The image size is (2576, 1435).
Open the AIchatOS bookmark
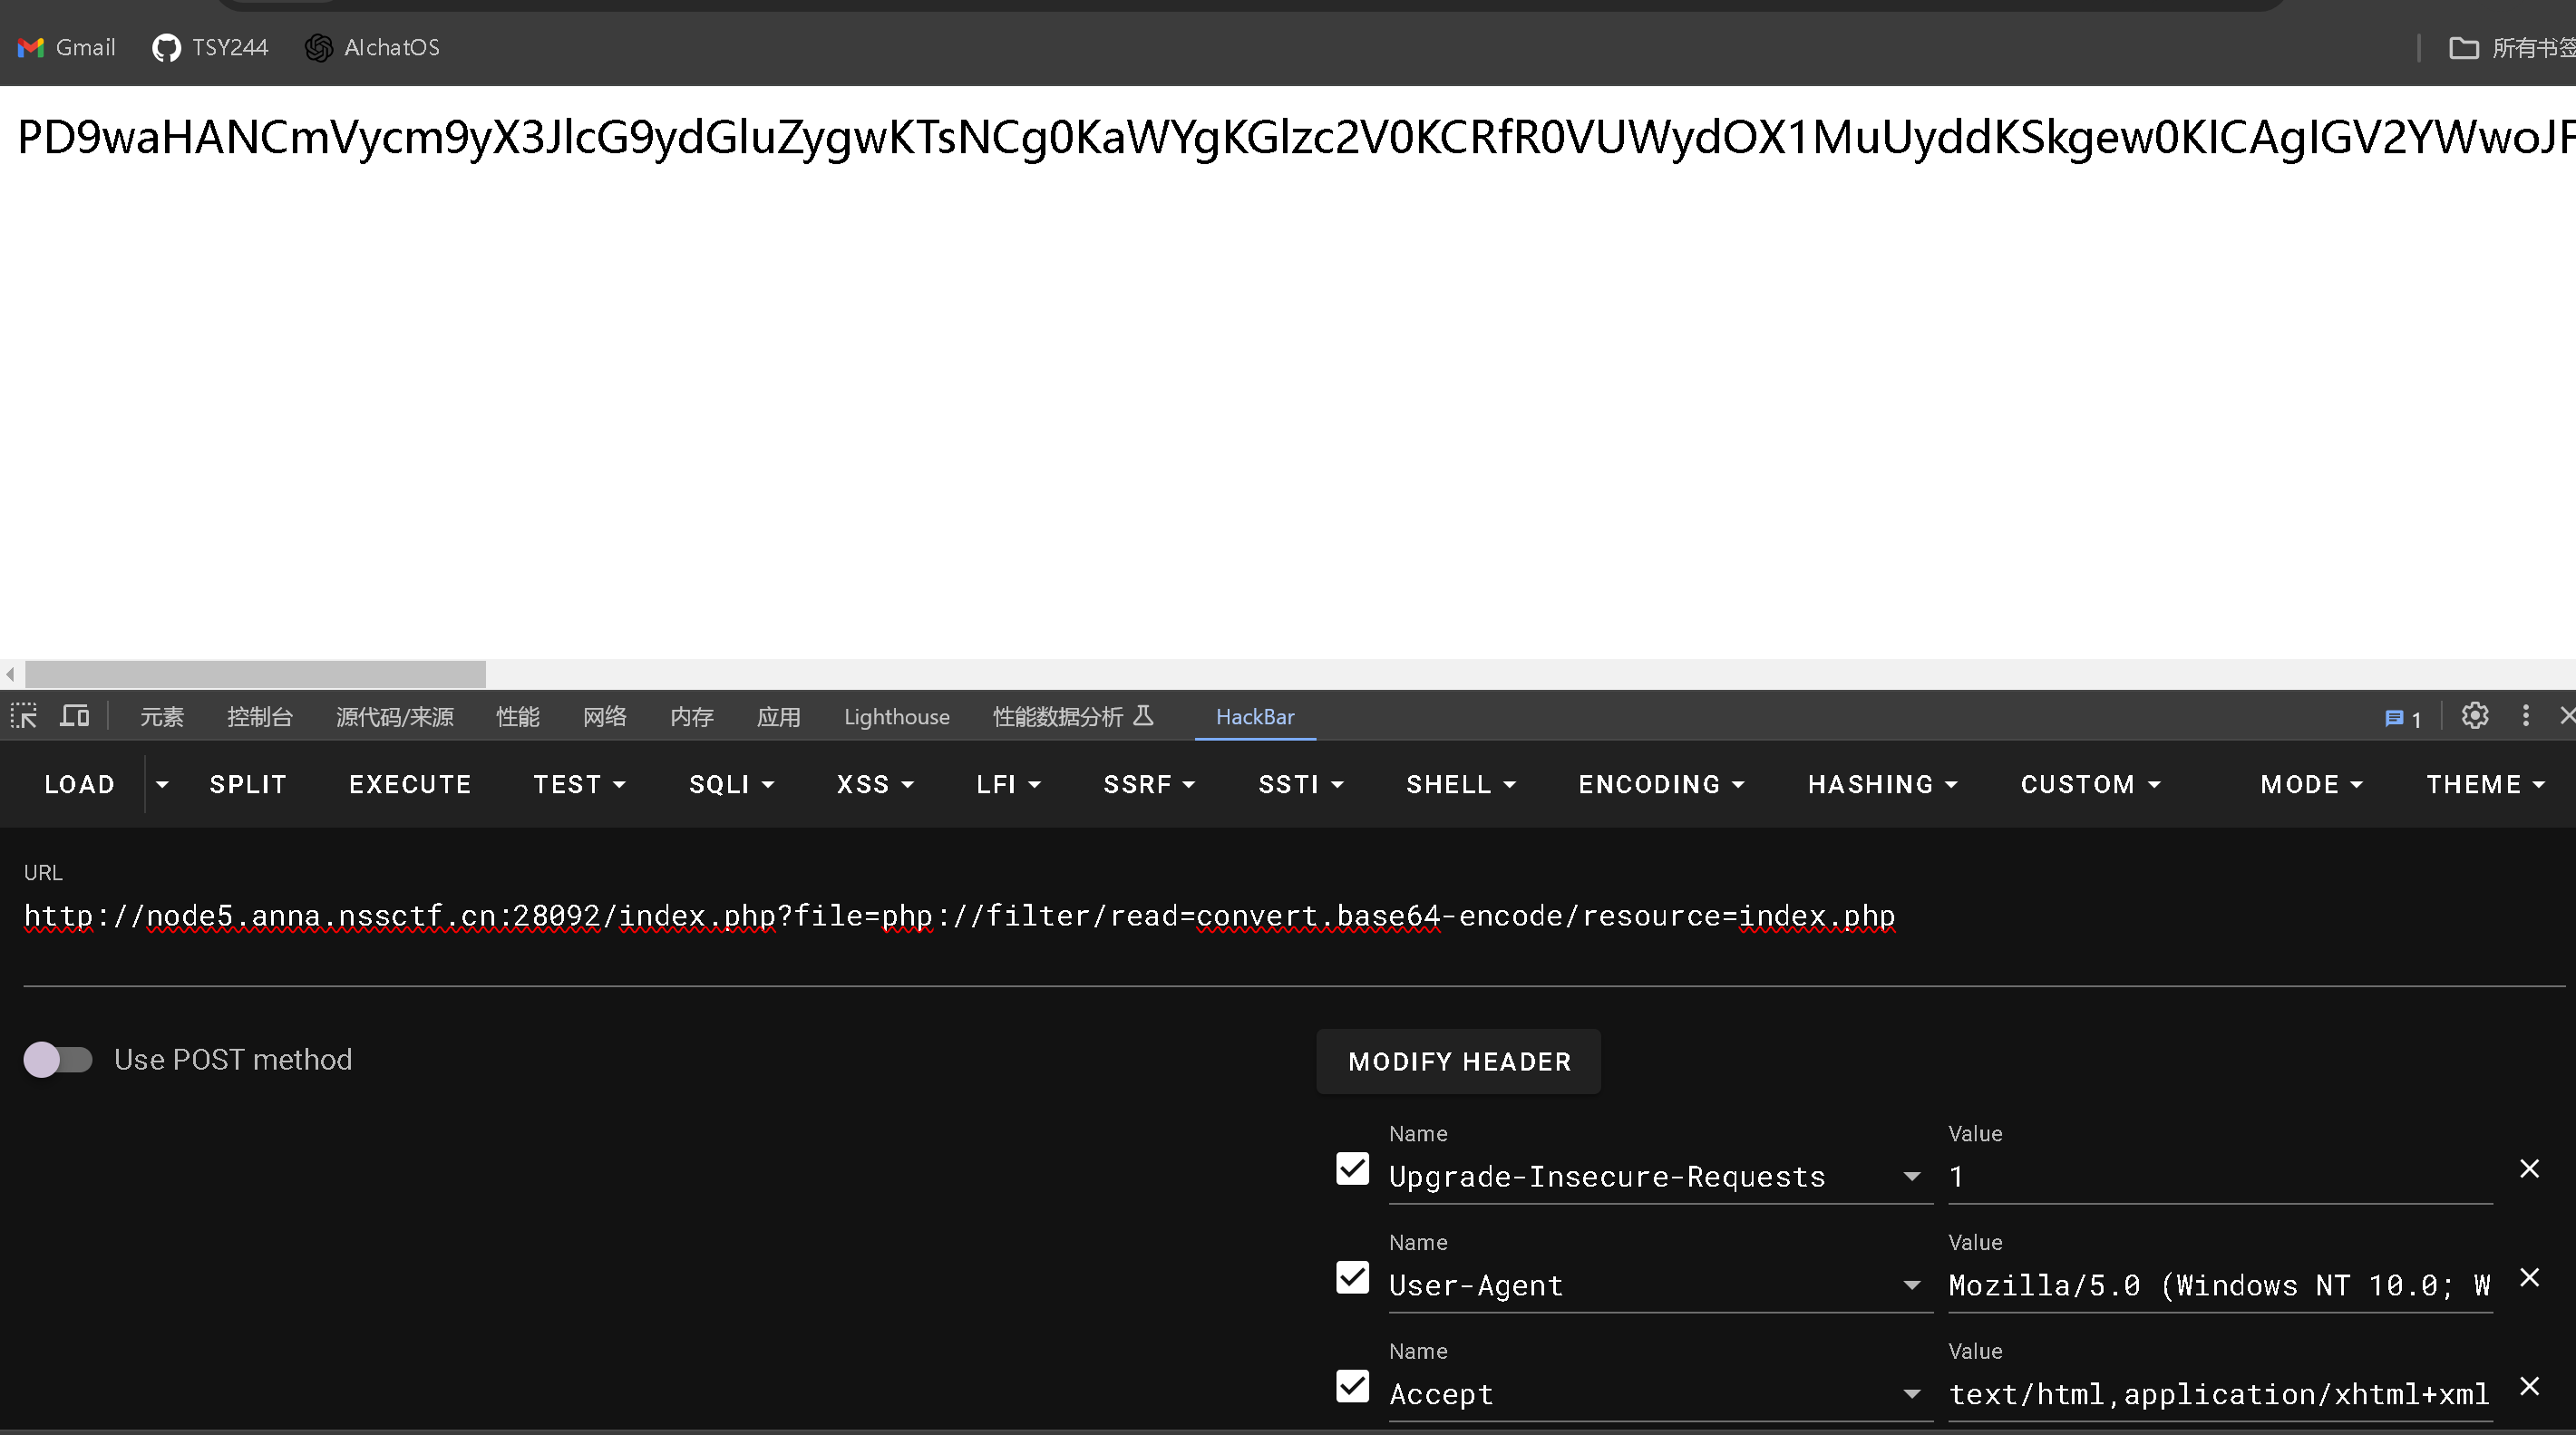click(x=372, y=47)
